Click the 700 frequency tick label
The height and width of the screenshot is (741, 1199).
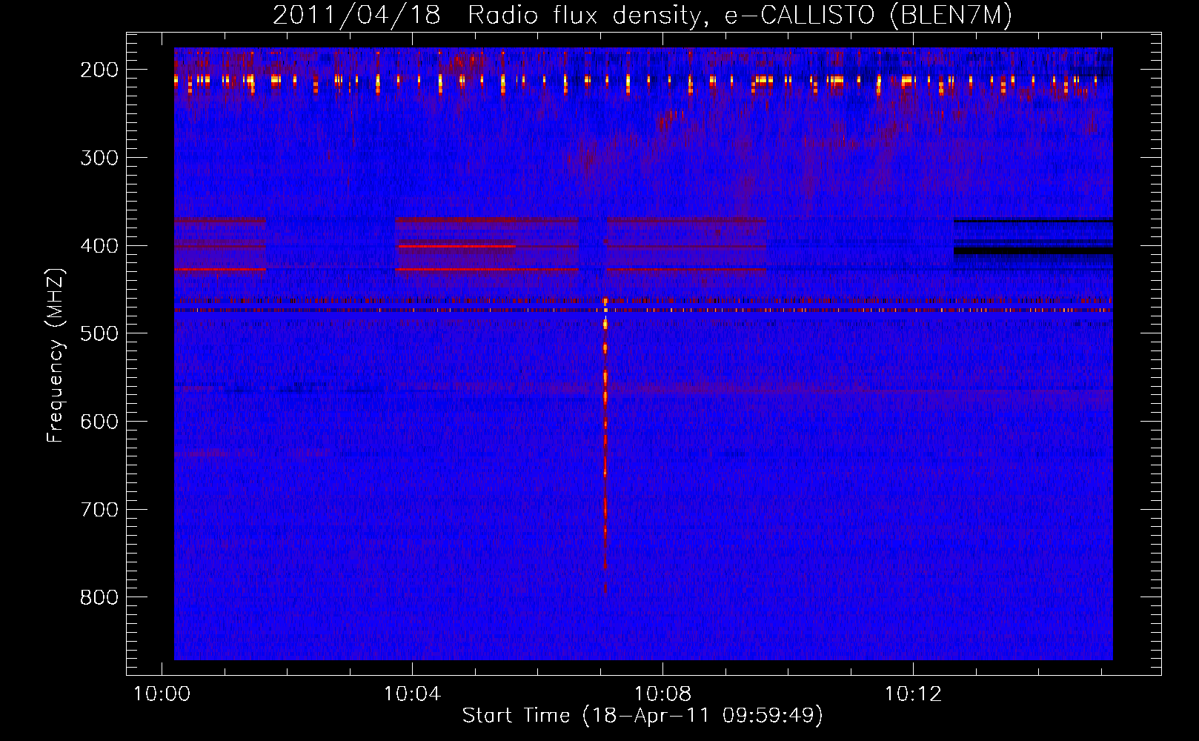click(x=99, y=510)
